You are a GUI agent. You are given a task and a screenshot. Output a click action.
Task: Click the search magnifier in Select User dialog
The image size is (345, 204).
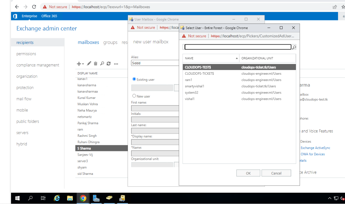click(x=294, y=47)
